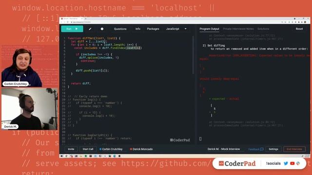This screenshot has width=312, height=175.
Task: Click the circular info icon beside pencil
Action: [x=102, y=29]
